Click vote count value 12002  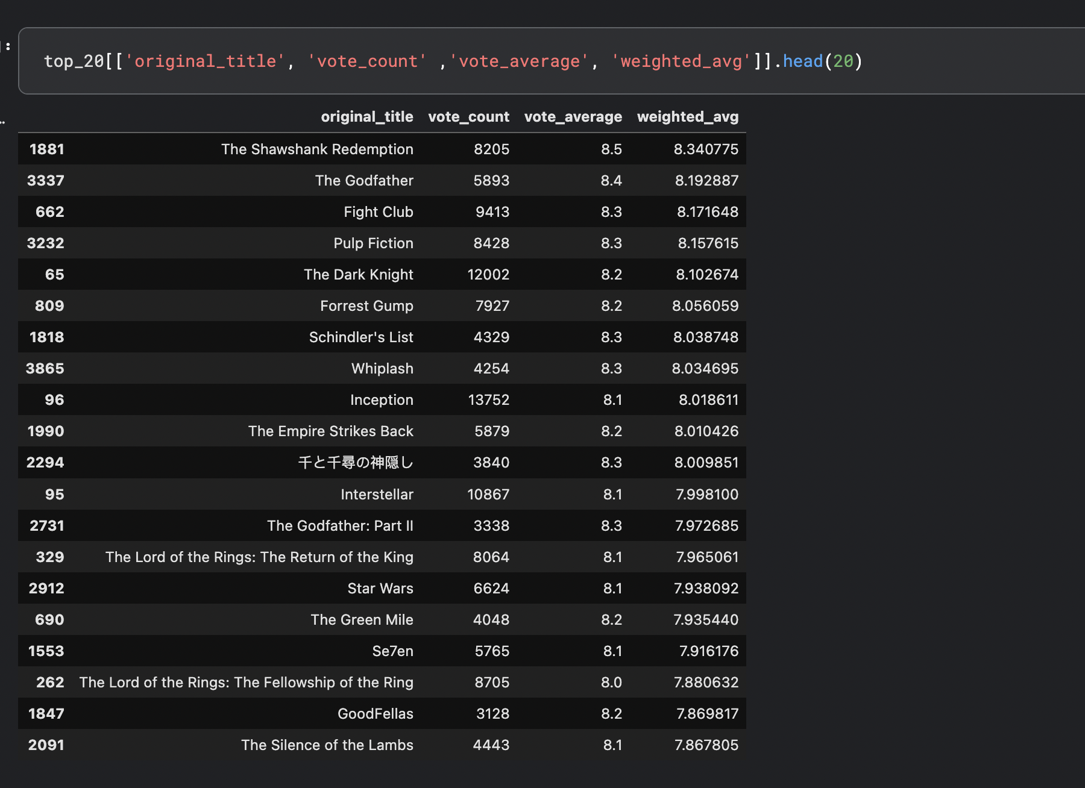pyautogui.click(x=488, y=274)
